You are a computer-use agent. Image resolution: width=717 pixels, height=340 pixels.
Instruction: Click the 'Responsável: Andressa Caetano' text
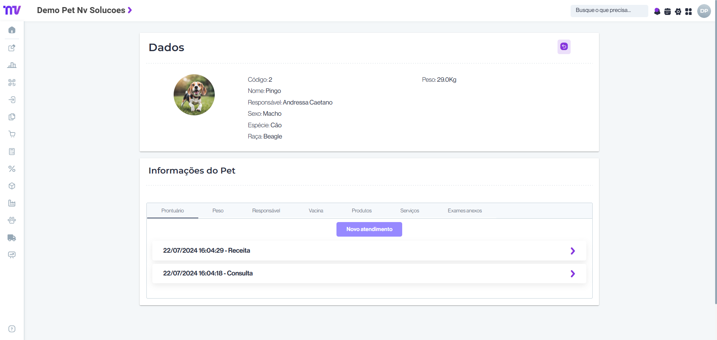click(290, 102)
